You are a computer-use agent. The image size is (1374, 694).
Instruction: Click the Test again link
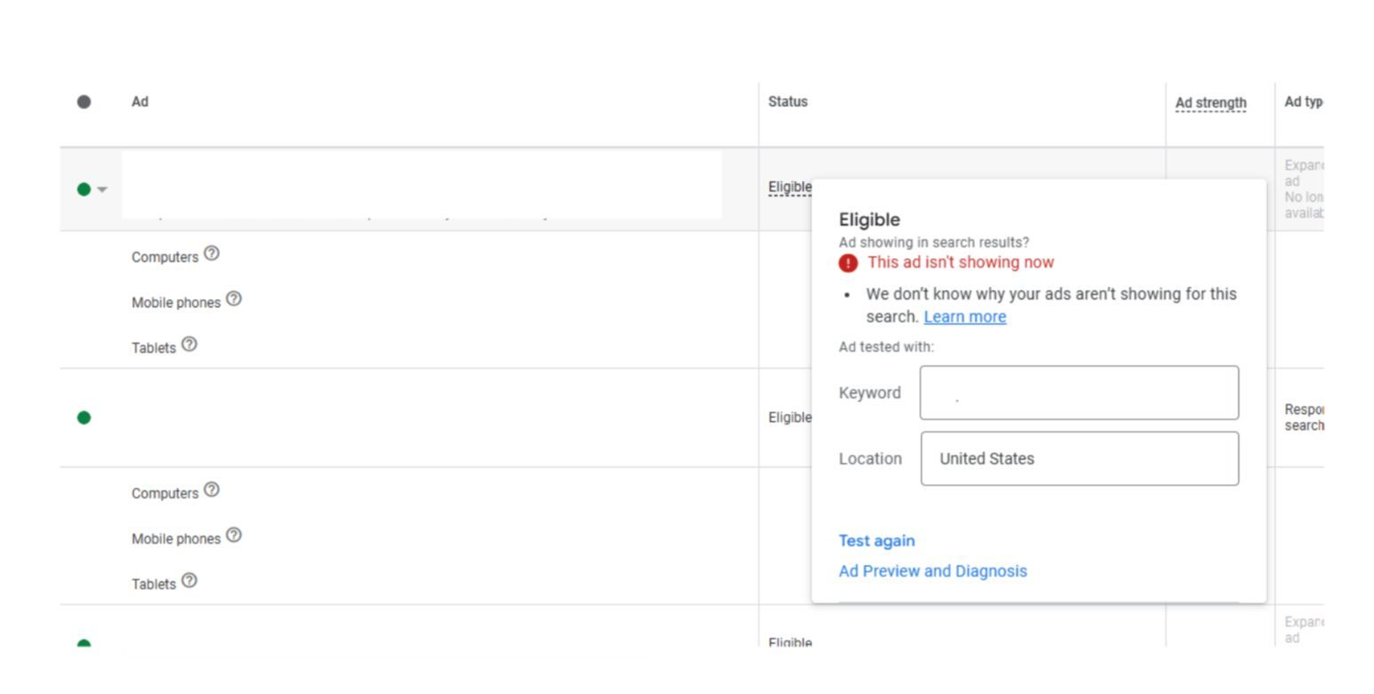[x=877, y=541]
